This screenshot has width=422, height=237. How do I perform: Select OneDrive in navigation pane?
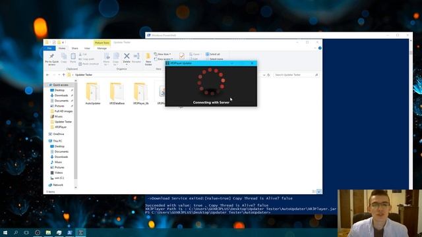(x=57, y=134)
